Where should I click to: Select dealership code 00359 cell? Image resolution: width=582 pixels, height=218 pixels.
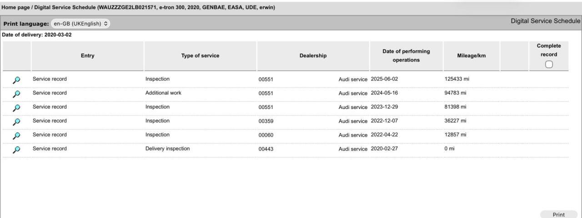tap(266, 121)
